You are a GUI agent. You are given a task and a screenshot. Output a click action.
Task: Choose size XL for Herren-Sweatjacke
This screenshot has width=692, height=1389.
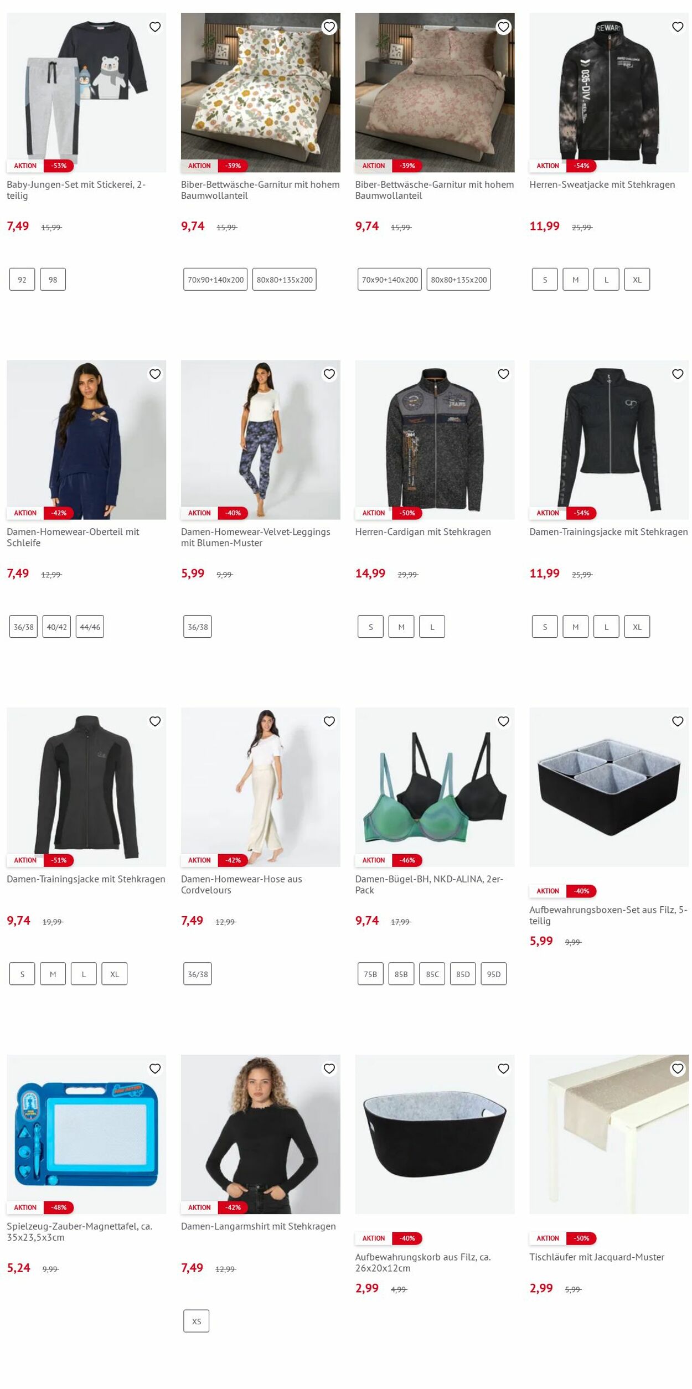coord(637,280)
